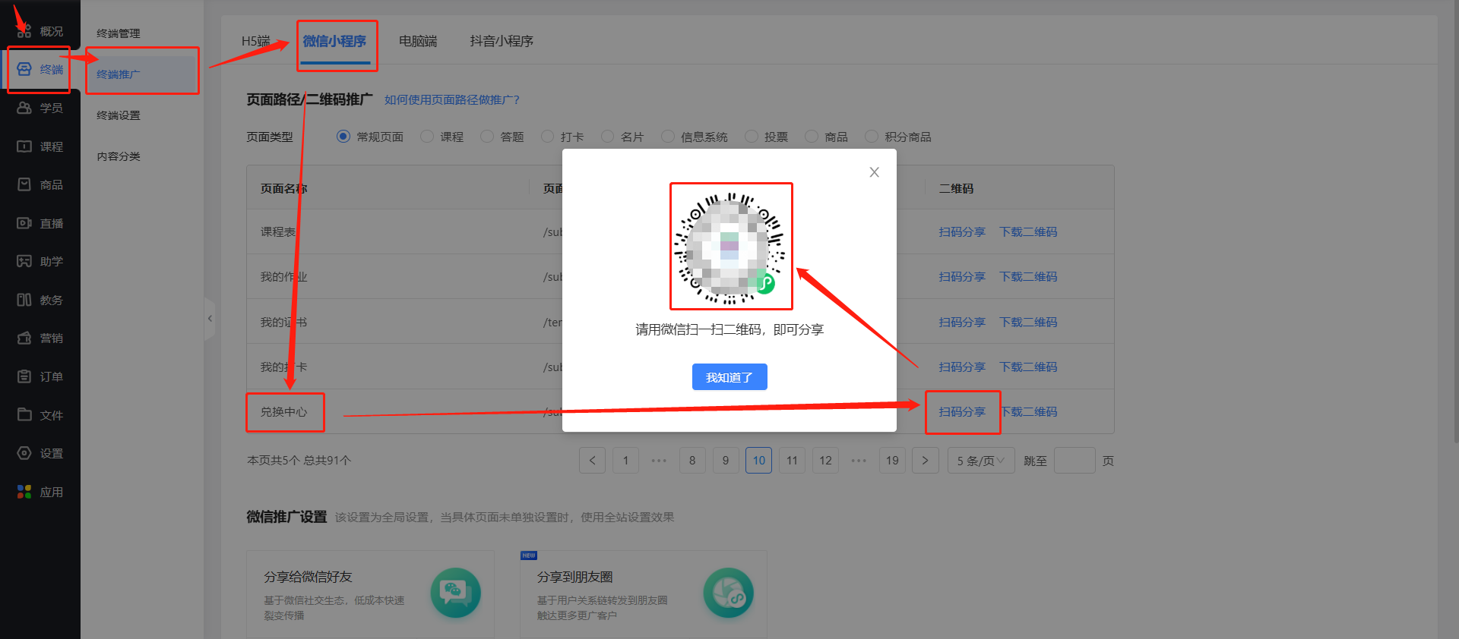The width and height of the screenshot is (1459, 639).
Task: Open the 助学 sidebar icon
Action: point(24,261)
